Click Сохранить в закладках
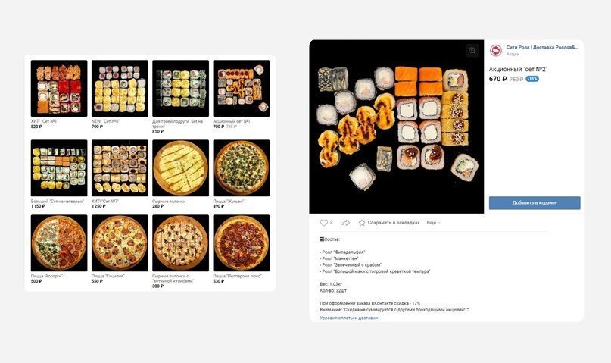The image size is (611, 363). tap(394, 223)
